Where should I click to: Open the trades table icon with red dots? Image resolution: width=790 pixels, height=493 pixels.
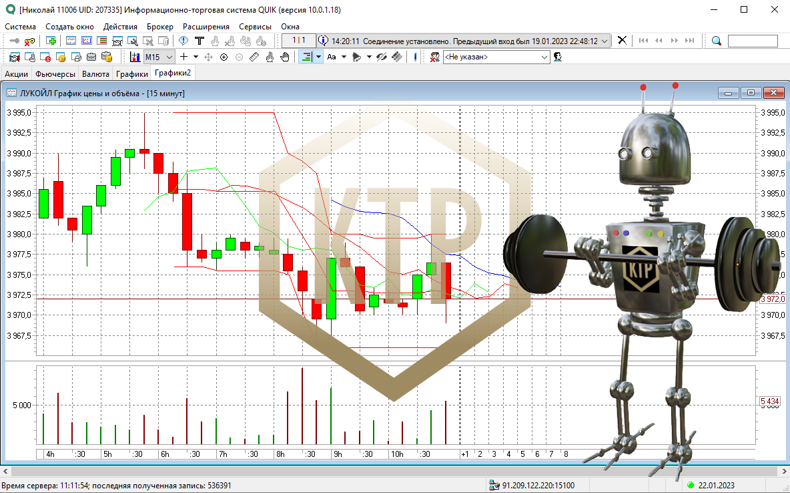point(87,41)
